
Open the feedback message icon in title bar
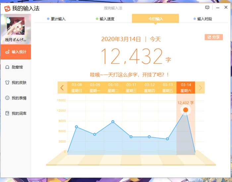click(x=207, y=8)
